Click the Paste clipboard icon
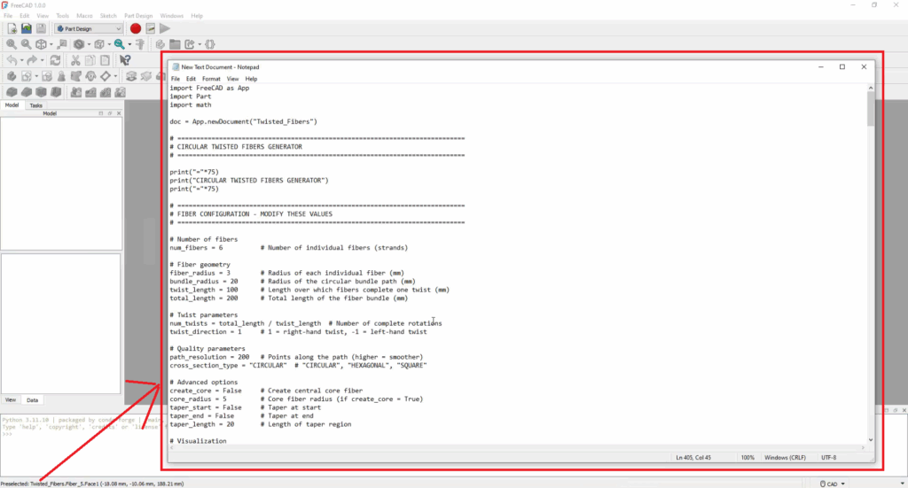The width and height of the screenshot is (908, 488). coord(105,60)
